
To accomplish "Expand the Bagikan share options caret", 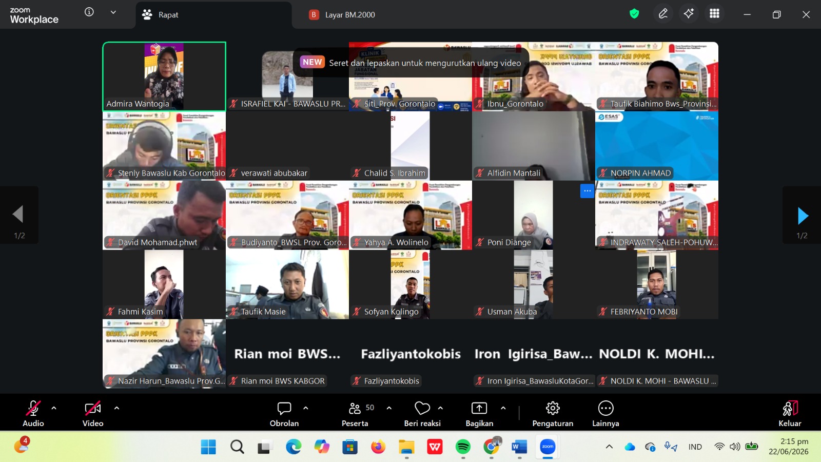I will click(503, 408).
